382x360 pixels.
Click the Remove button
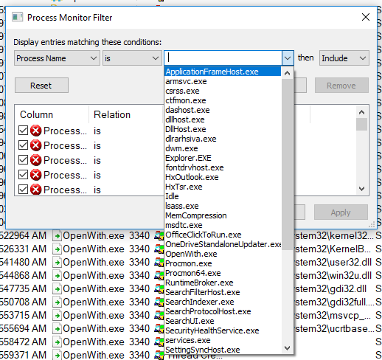(341, 86)
